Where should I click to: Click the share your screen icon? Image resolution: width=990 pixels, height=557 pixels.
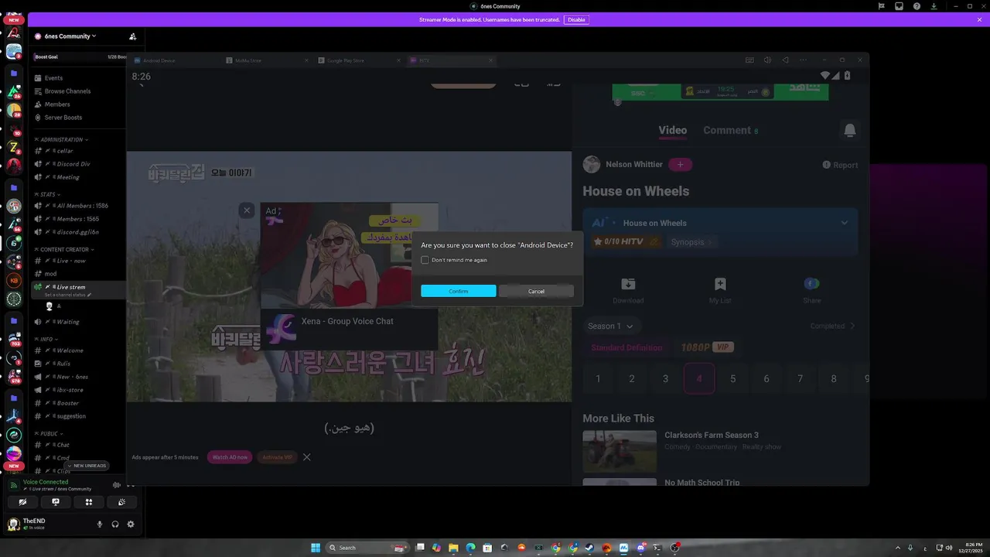coord(56,502)
